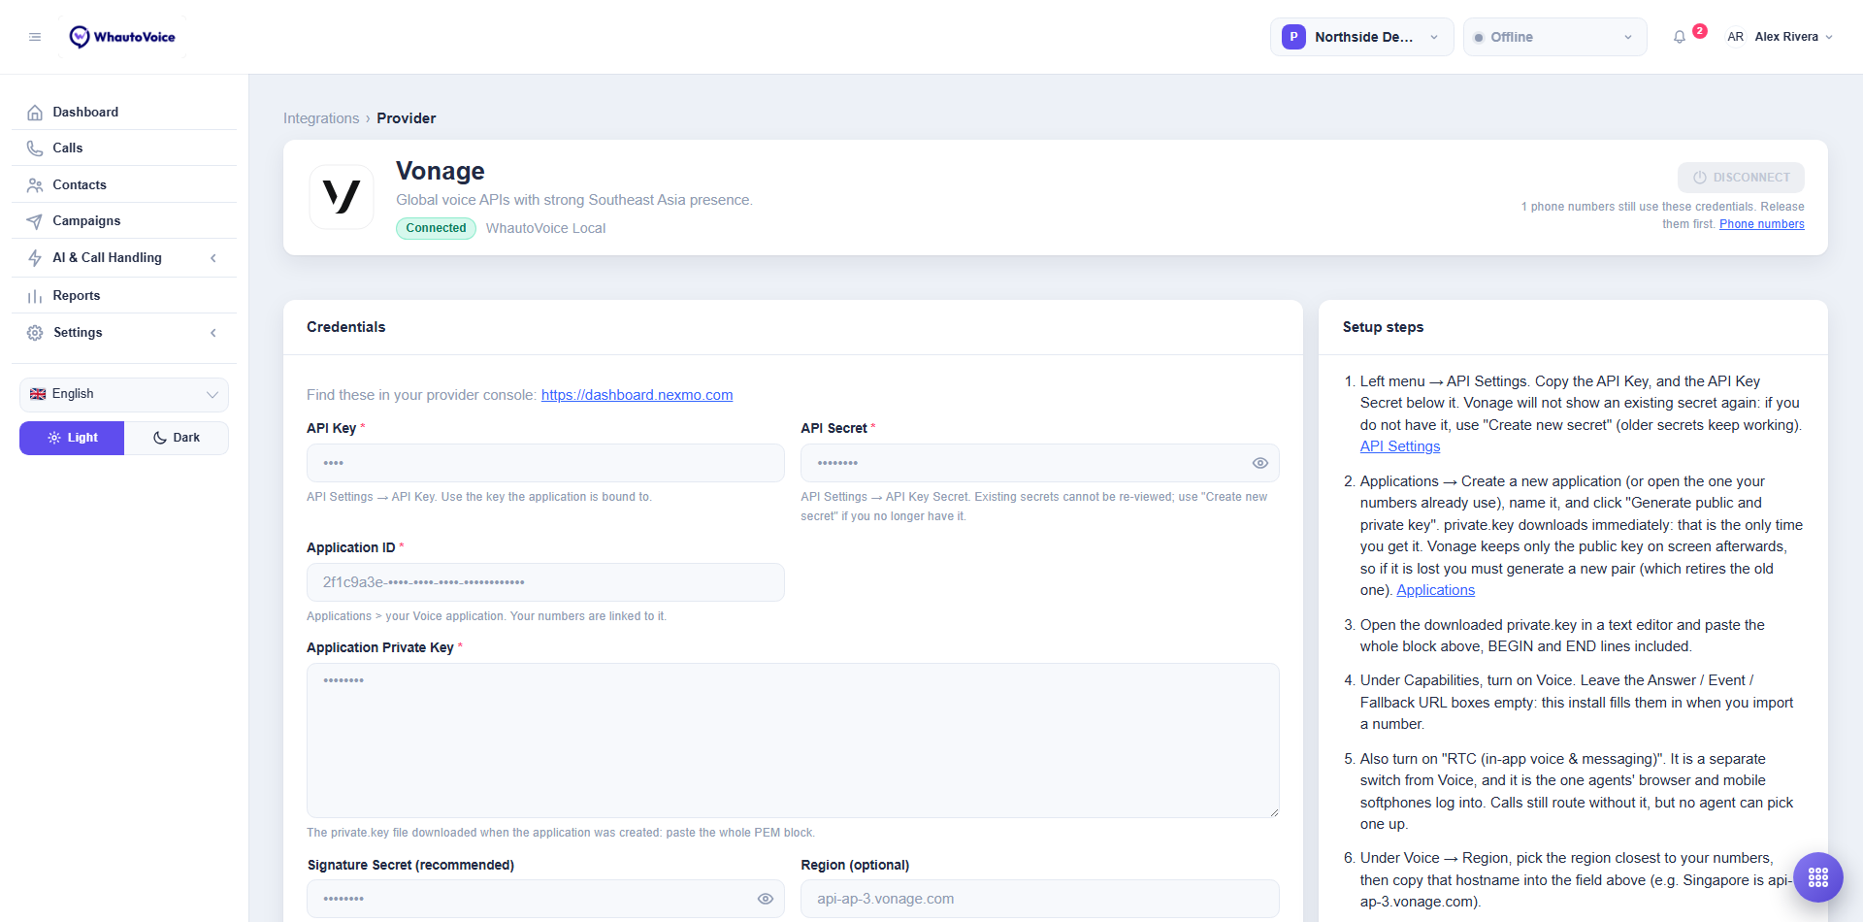
Task: Click the Settings gear icon
Action: click(35, 333)
